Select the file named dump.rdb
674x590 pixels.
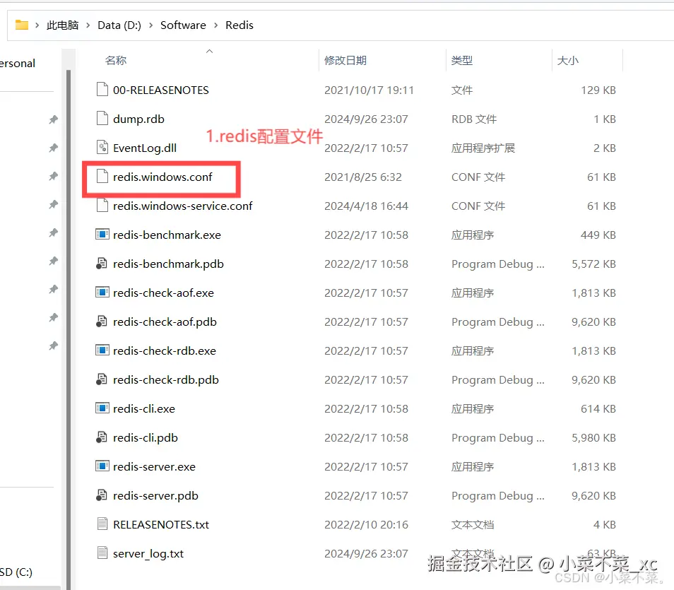coord(138,119)
